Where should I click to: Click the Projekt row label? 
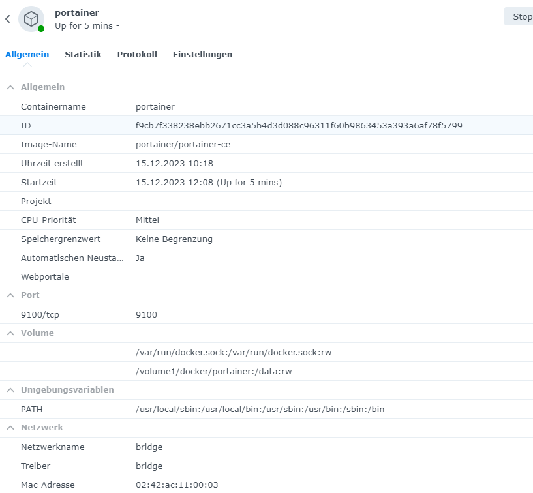pyautogui.click(x=36, y=201)
